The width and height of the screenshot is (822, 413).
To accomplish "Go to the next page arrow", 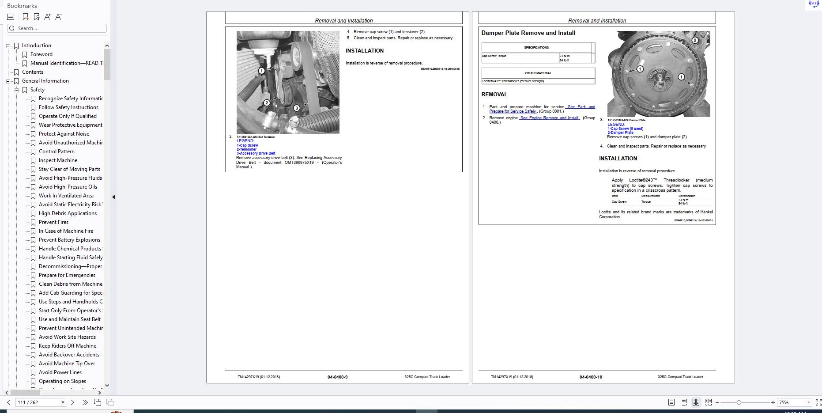I will pyautogui.click(x=73, y=402).
